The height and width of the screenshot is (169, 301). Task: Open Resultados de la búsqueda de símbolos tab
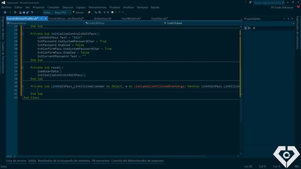(x=64, y=161)
